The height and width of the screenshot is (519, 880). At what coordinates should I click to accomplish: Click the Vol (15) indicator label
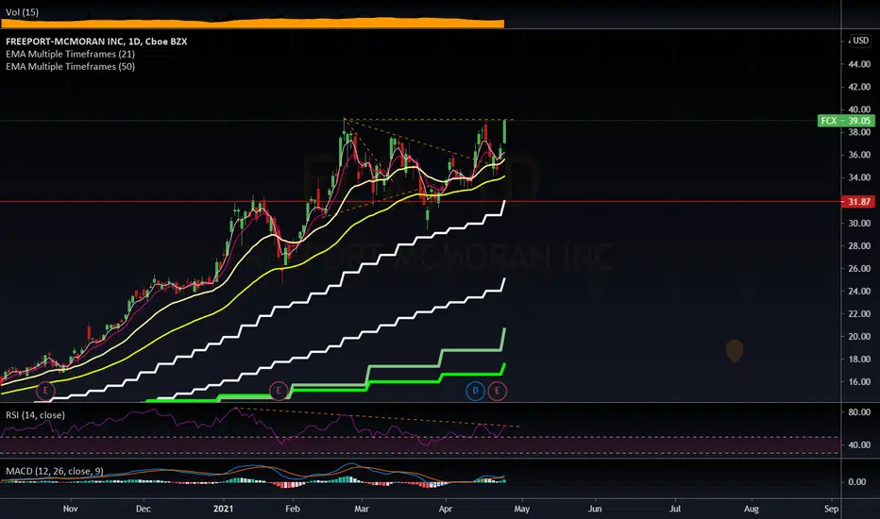pos(22,12)
